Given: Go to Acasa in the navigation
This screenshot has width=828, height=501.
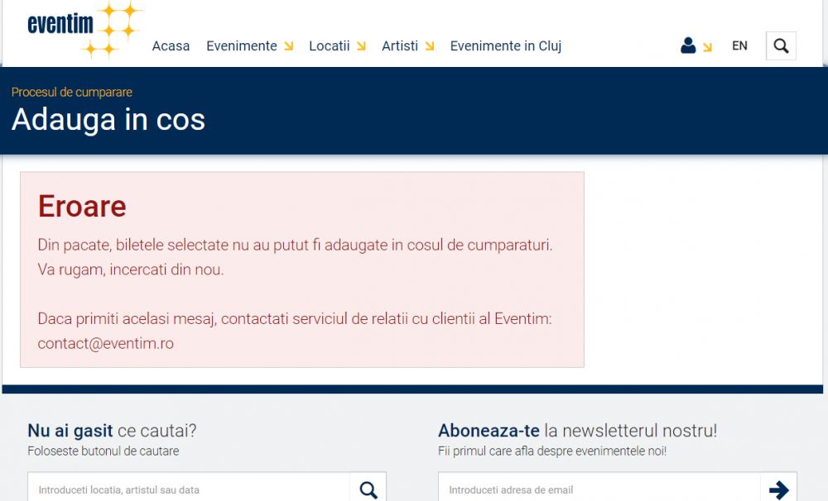Looking at the screenshot, I should (171, 46).
